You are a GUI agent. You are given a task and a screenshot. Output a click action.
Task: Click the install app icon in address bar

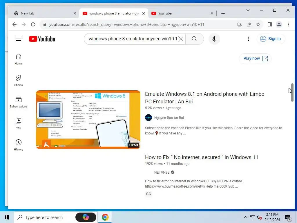pyautogui.click(x=239, y=24)
